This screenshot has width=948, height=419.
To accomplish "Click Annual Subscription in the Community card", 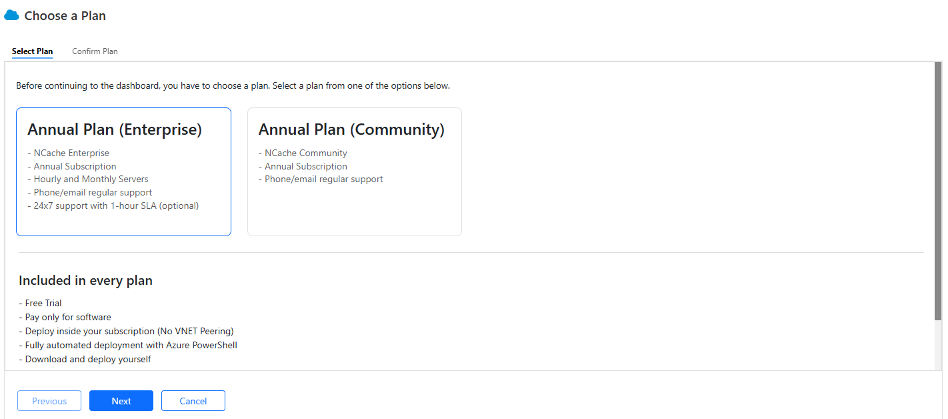I will 305,166.
